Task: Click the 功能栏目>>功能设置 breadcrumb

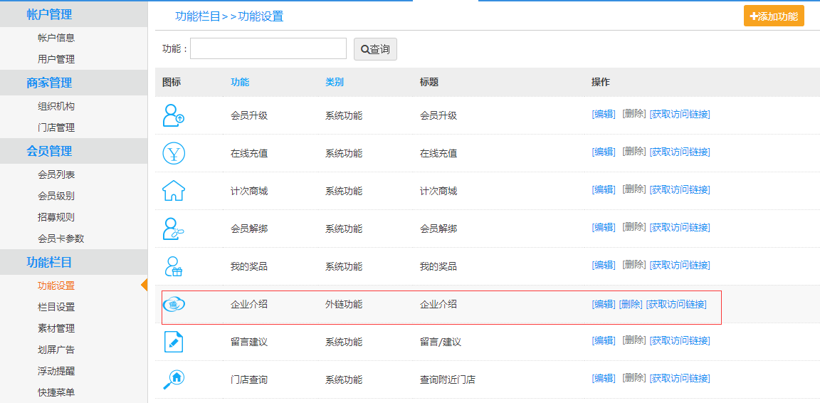Action: [x=229, y=16]
